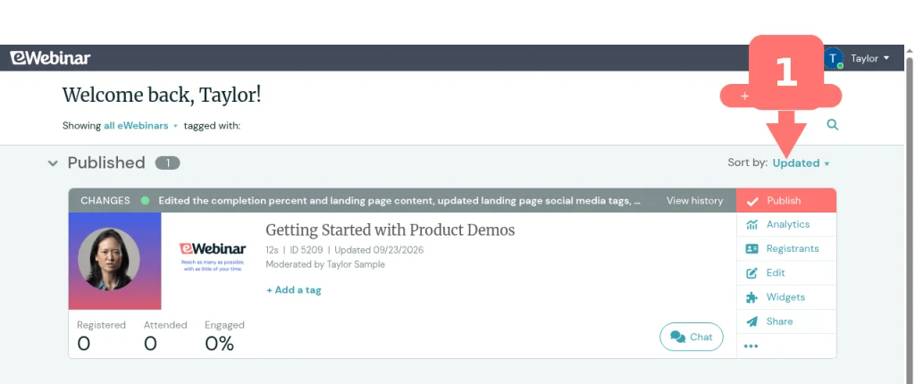Click the Publish checkmark icon

[752, 201]
